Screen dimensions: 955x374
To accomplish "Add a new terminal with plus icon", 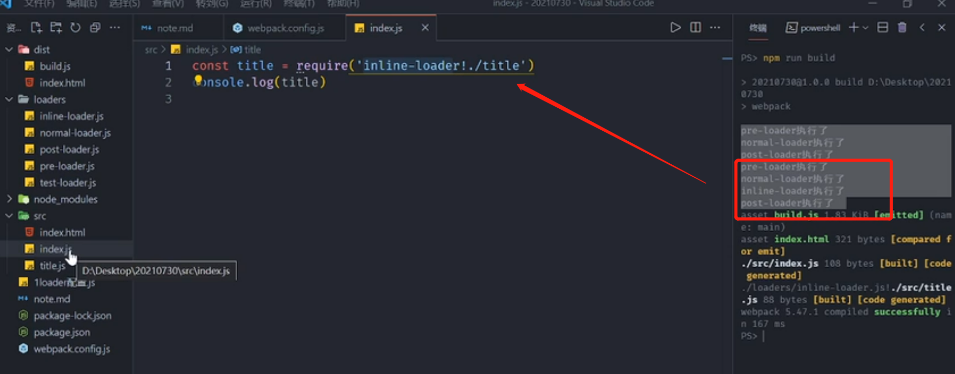I will 853,28.
